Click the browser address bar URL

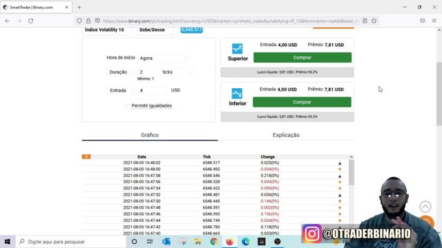[x=231, y=21]
